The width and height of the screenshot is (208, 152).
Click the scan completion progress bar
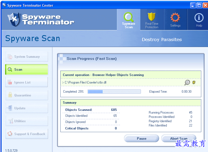114,92
